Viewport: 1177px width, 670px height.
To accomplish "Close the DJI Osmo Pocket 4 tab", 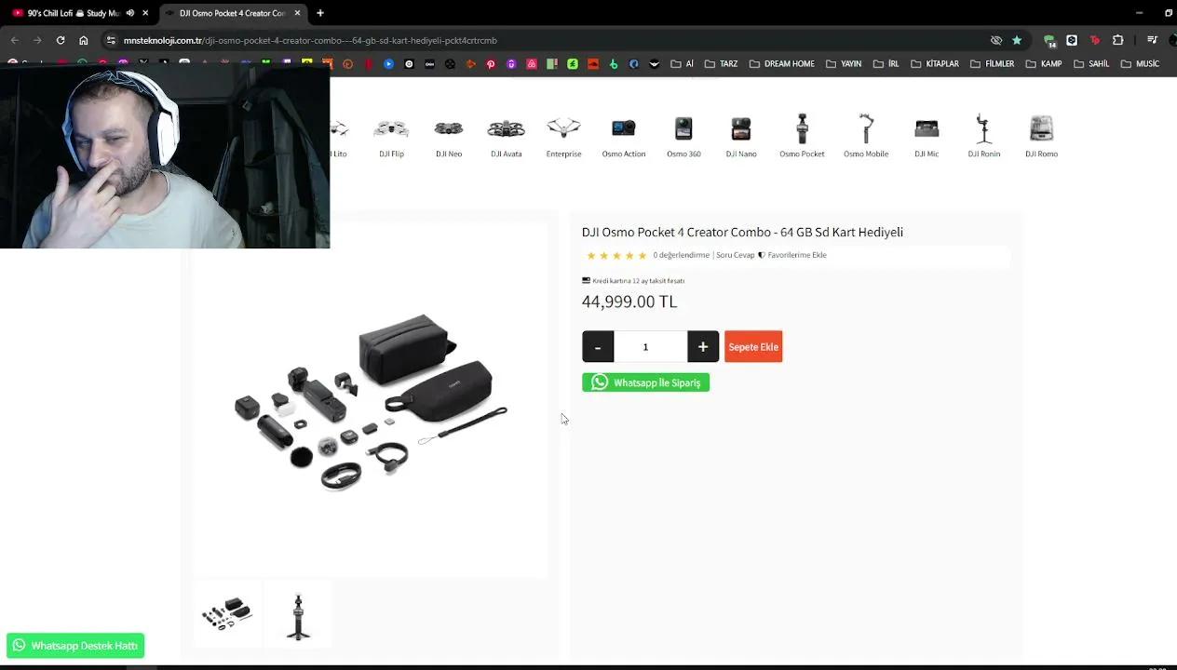I will click(298, 13).
